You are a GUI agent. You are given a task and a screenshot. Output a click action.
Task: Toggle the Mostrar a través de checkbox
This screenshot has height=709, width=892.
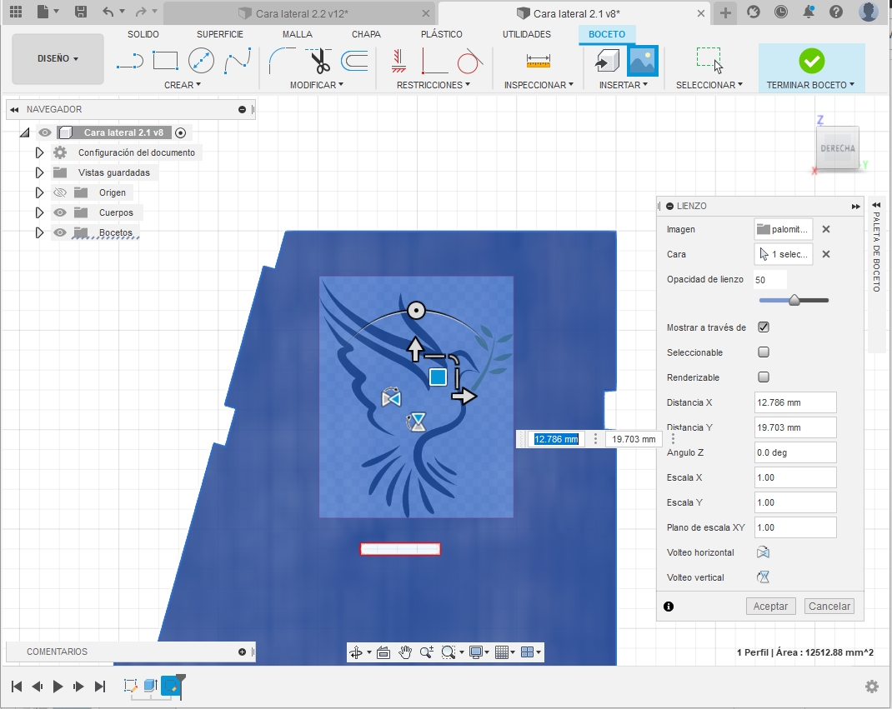[764, 327]
